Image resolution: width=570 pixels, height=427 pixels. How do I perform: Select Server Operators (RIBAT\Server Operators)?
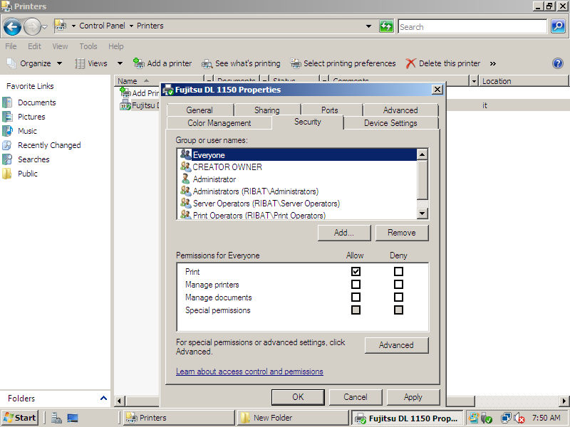click(x=298, y=203)
